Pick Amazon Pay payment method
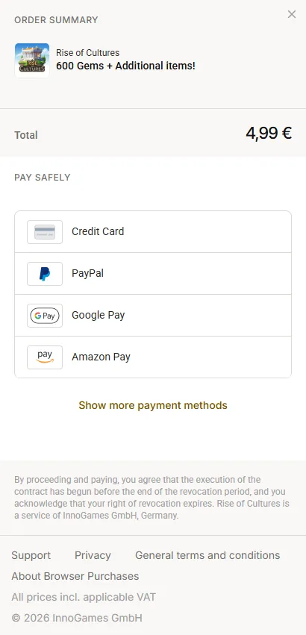This screenshot has height=635, width=306. (153, 357)
